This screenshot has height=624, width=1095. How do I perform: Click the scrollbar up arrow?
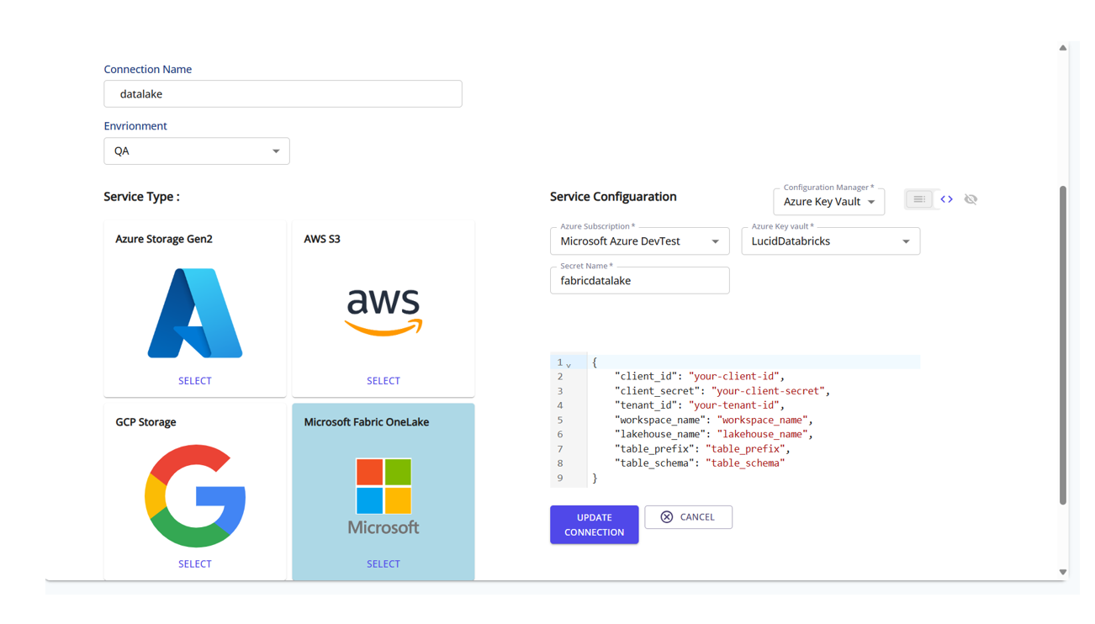pyautogui.click(x=1063, y=48)
